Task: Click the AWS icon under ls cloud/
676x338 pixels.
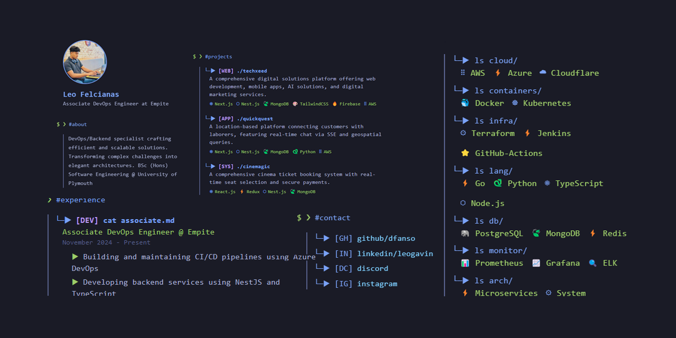Action: pos(463,73)
